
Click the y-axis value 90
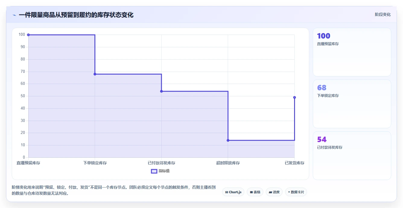point(23,47)
